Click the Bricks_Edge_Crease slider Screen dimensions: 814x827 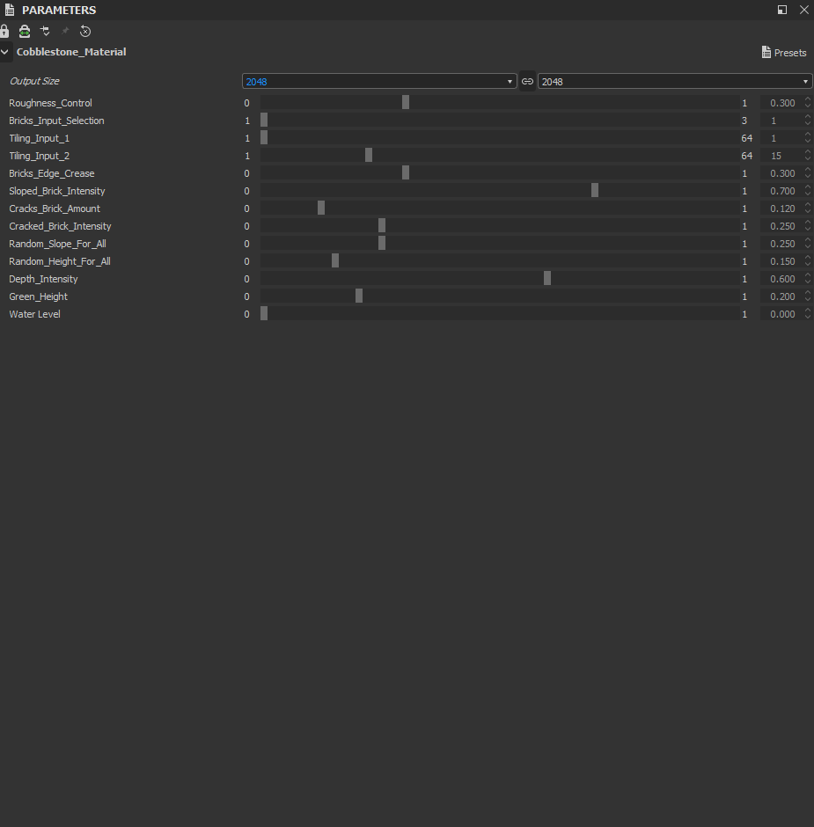pos(500,173)
